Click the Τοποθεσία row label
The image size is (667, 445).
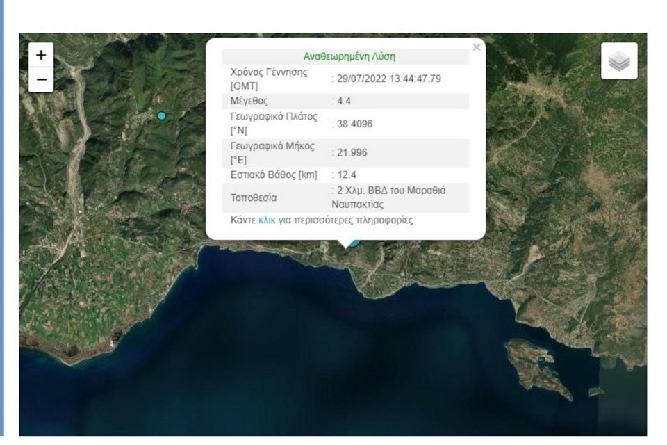tap(253, 197)
